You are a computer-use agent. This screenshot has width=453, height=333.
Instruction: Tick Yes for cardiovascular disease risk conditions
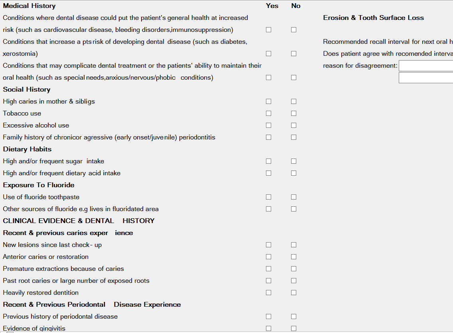269,30
